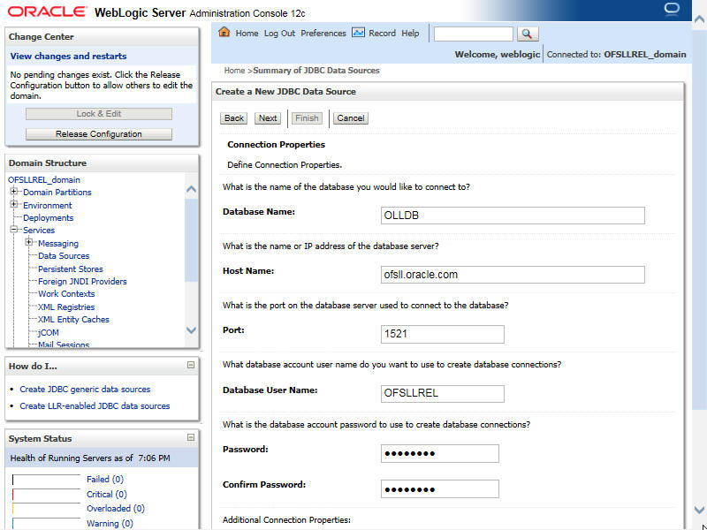Click the Database User Name field
The width and height of the screenshot is (707, 530).
[x=443, y=393]
